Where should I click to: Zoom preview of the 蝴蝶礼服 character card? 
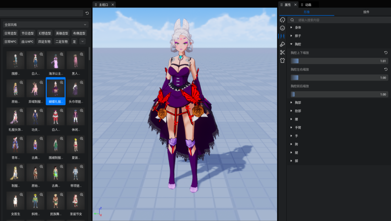pos(62,82)
